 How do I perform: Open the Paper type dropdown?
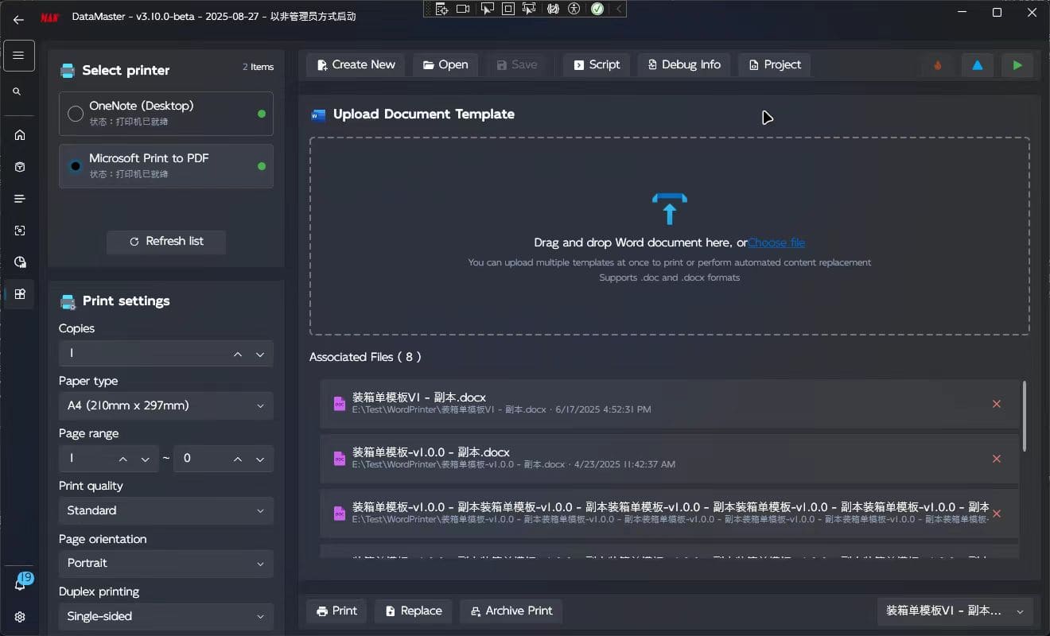[x=166, y=405]
